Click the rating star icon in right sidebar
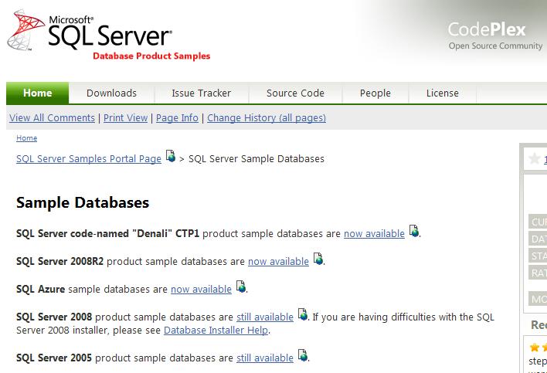This screenshot has width=547, height=373. tap(535, 159)
